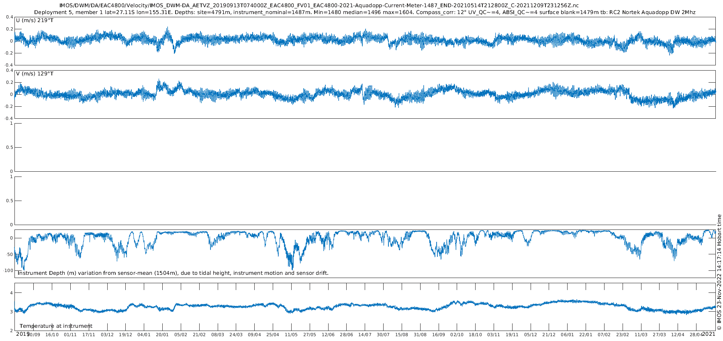Screen dimensions: 723x341
Task: Click the '4' tick on the temperature axis
Action: click(x=11, y=293)
